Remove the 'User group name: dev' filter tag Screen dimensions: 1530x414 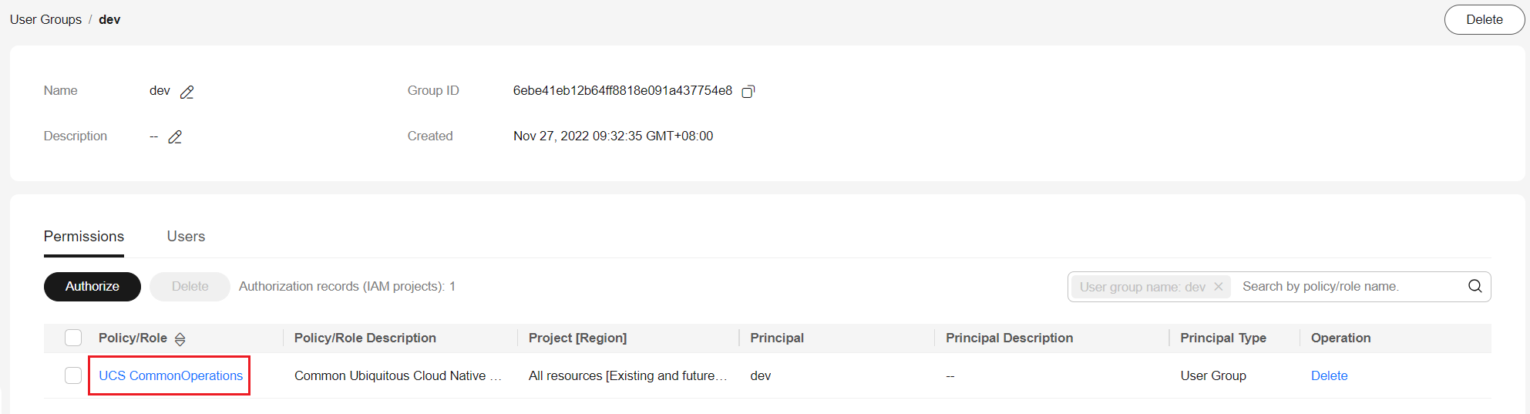point(1219,287)
